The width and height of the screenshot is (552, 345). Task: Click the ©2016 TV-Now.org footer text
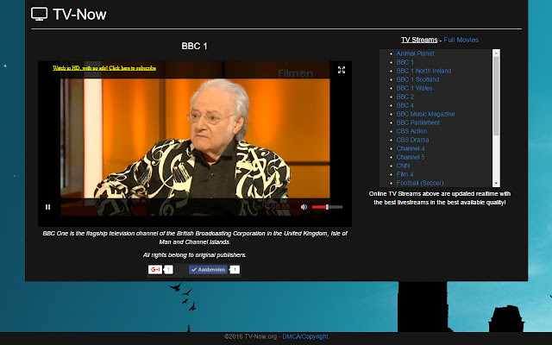click(x=251, y=336)
